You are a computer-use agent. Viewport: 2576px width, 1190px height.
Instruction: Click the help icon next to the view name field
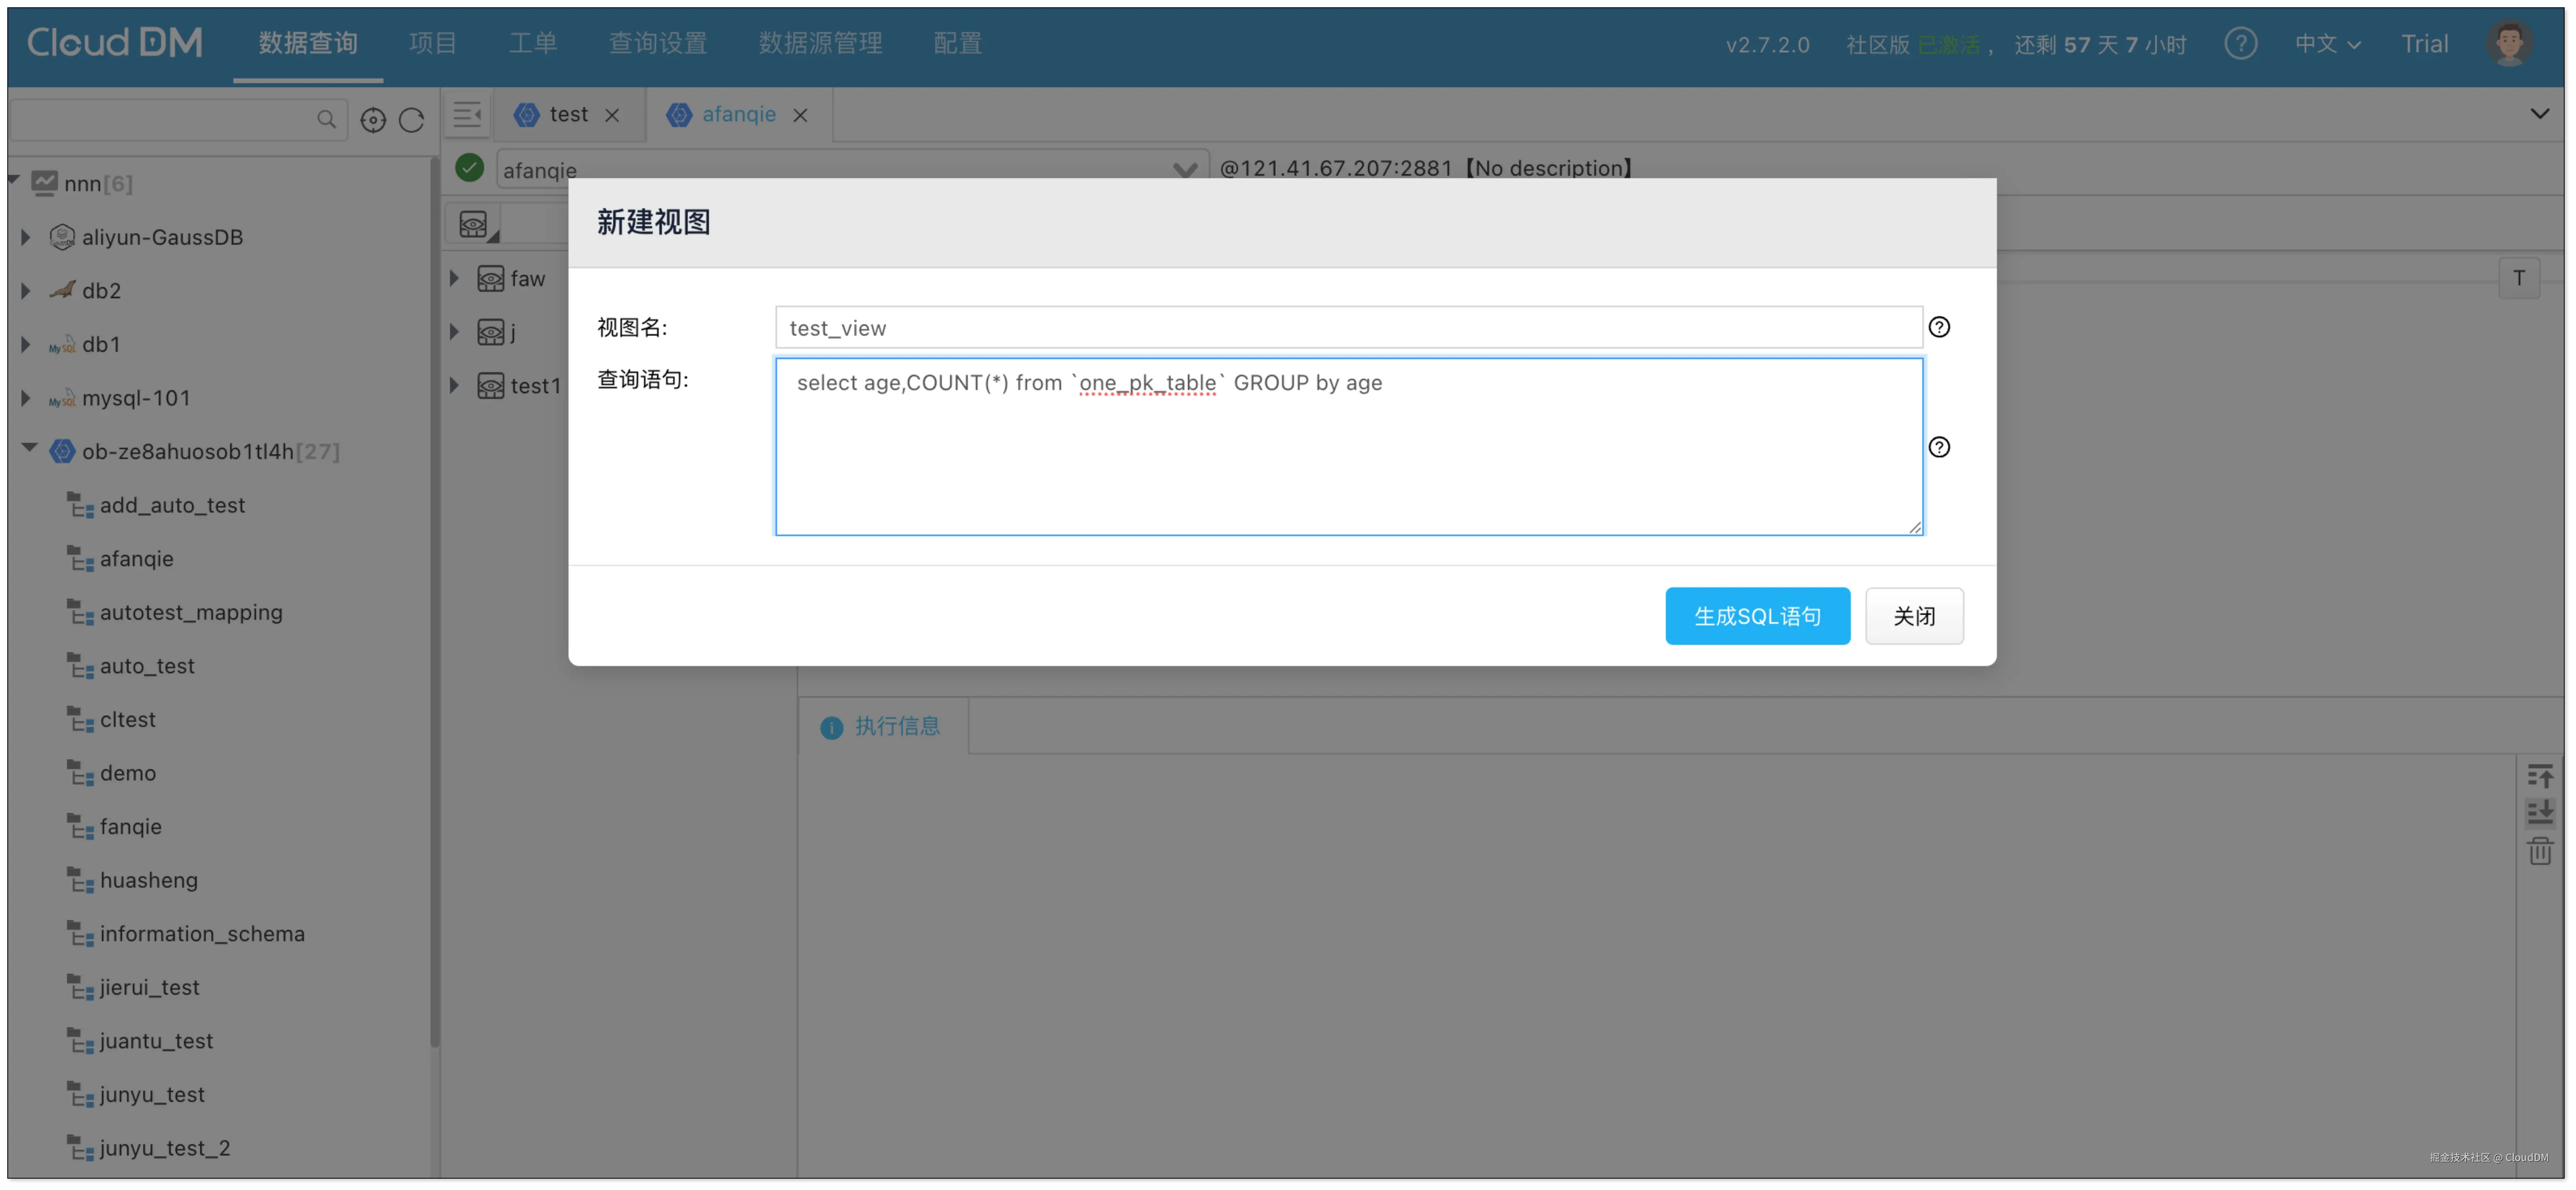click(1939, 327)
